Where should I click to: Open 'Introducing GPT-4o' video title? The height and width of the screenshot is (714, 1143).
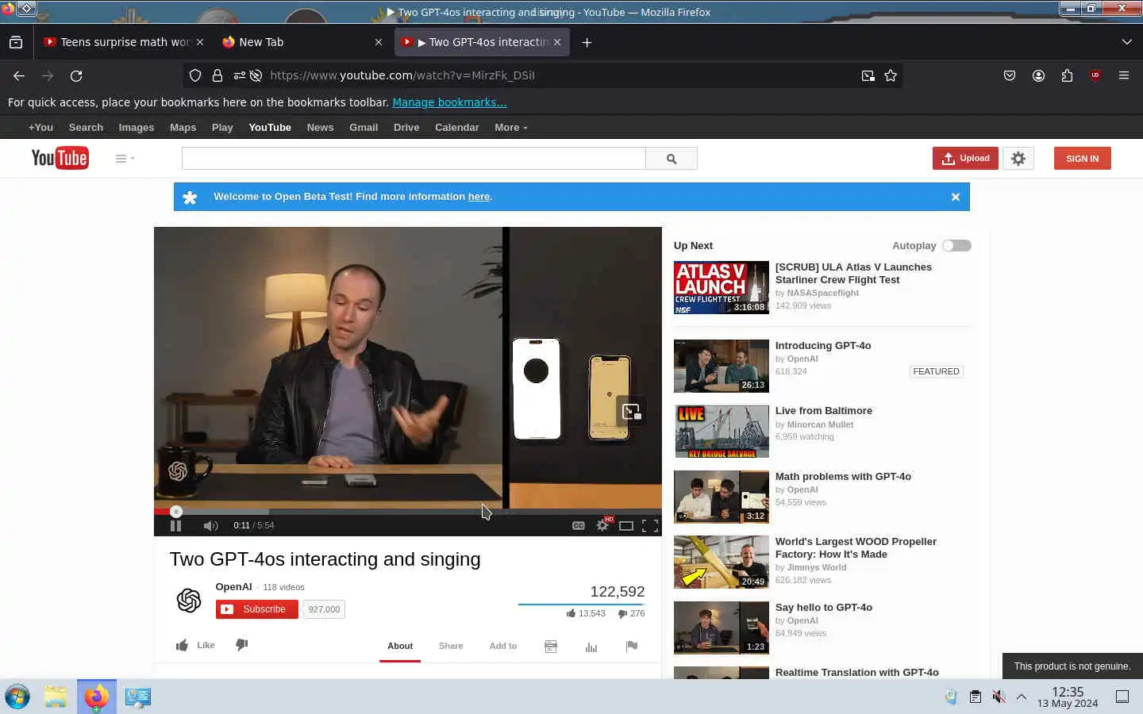pyautogui.click(x=823, y=346)
